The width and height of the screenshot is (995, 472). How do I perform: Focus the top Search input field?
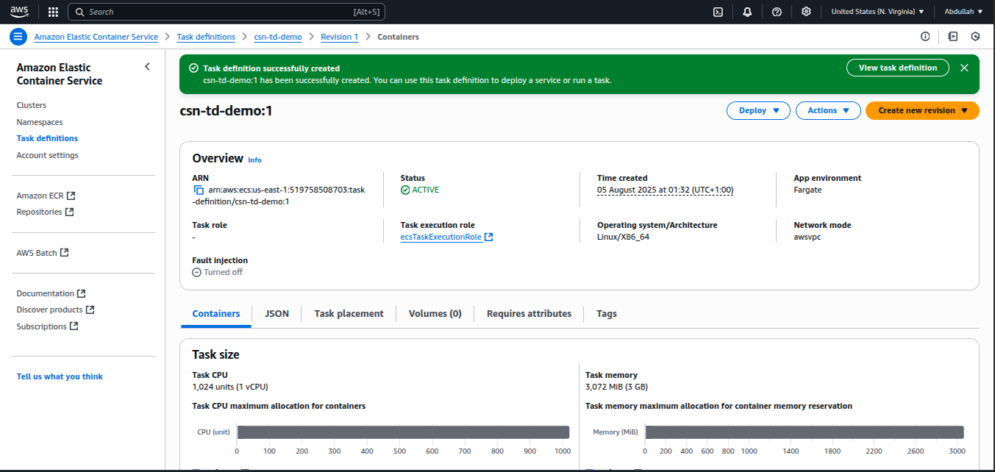click(x=226, y=12)
